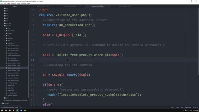
Task: Click the cursor position 11:1 indicator
Action: pyautogui.click(x=21, y=107)
